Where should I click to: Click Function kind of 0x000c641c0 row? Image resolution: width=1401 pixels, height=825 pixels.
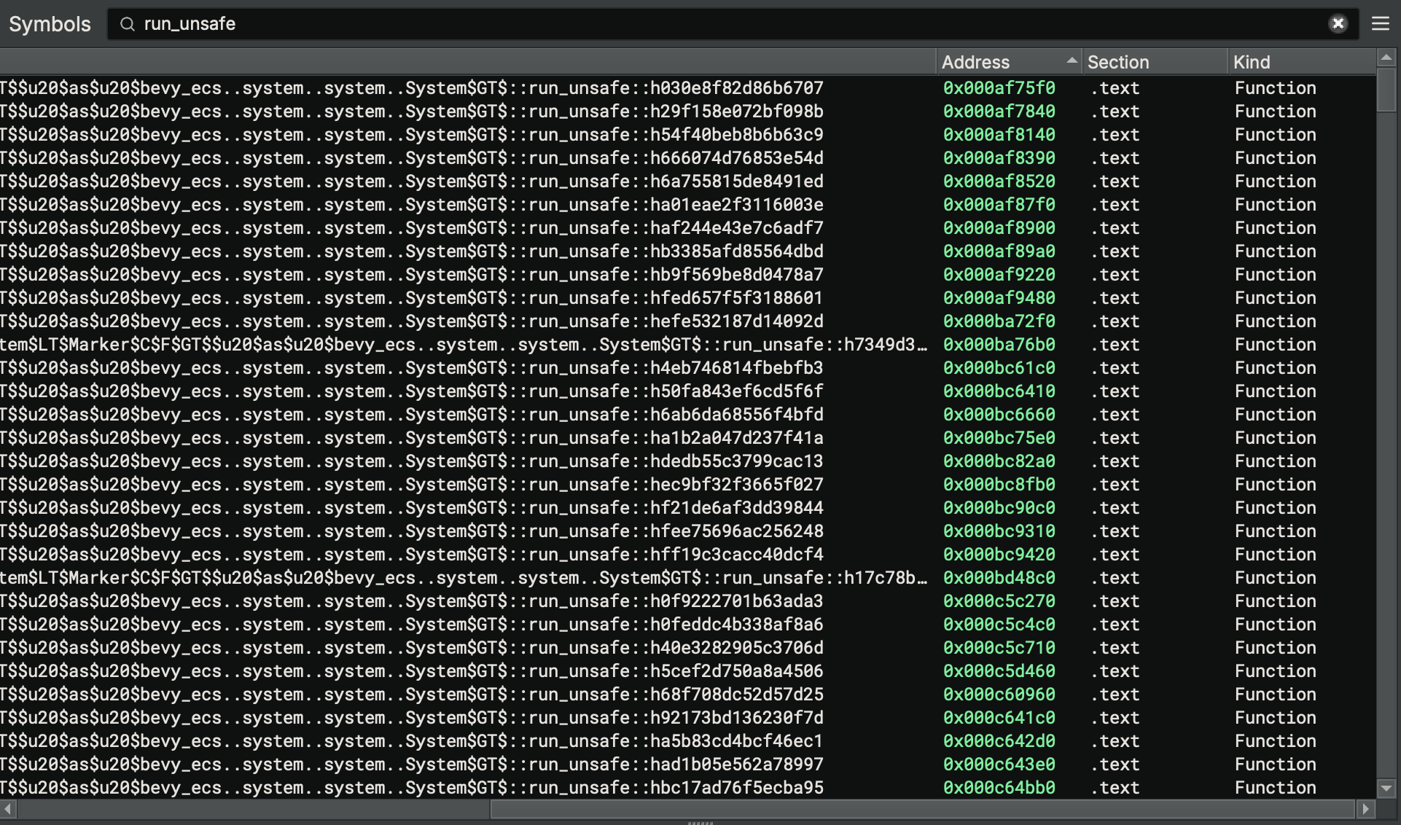coord(1275,718)
